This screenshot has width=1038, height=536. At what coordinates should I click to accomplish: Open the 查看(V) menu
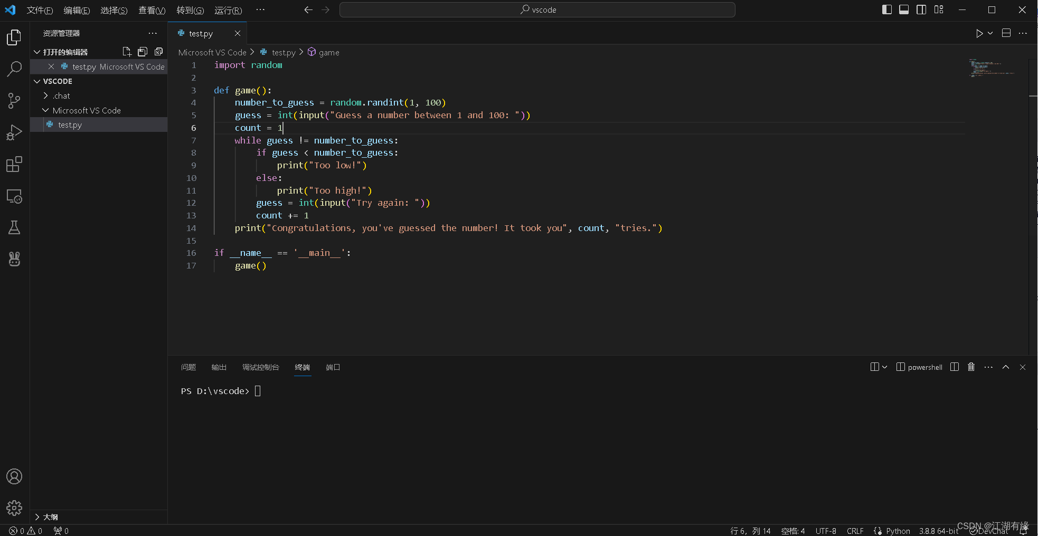tap(152, 10)
